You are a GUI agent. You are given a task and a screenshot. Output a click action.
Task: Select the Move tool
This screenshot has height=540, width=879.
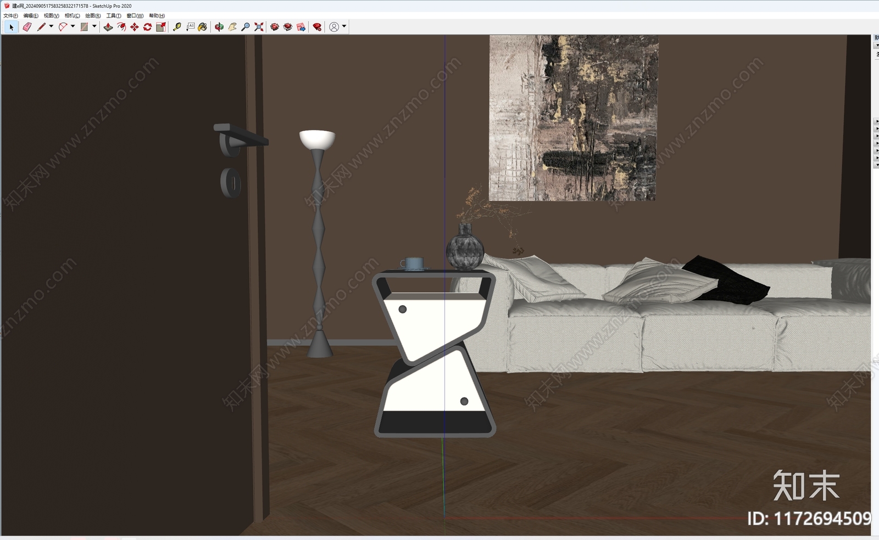click(x=135, y=27)
